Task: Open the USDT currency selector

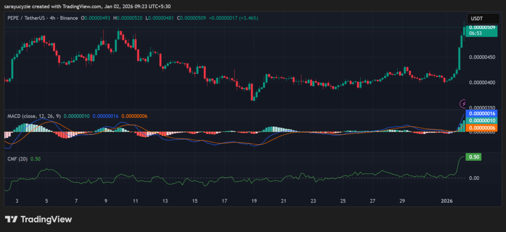Action: coord(477,18)
